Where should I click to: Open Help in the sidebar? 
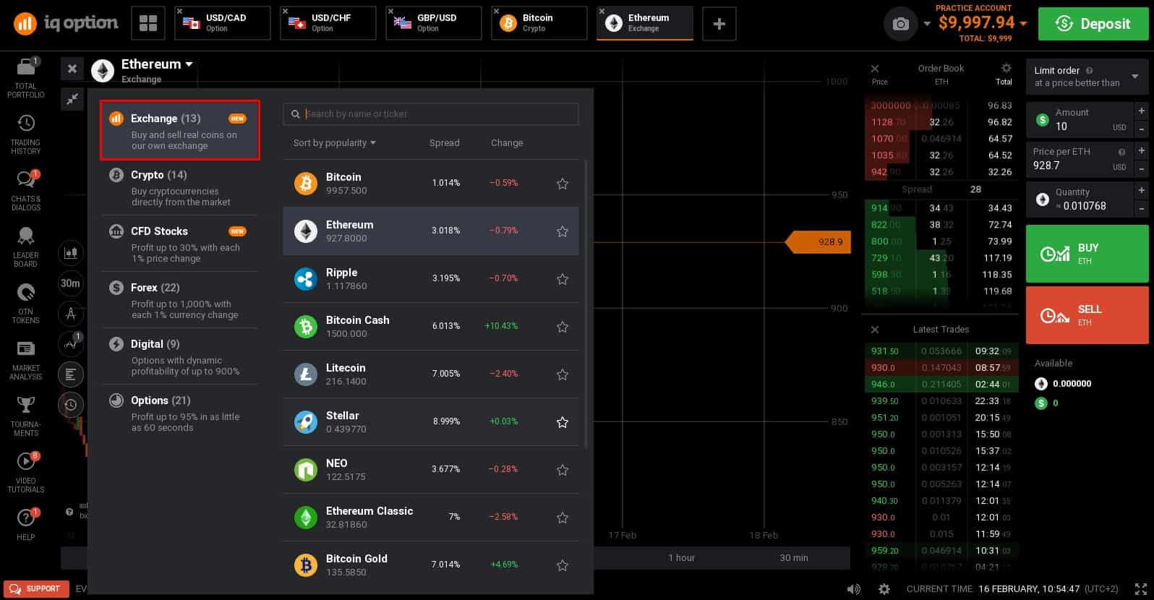pos(26,526)
